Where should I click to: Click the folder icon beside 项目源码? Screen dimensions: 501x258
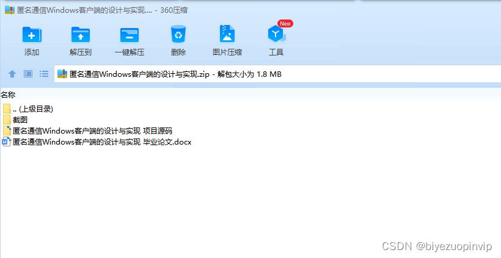[7, 131]
